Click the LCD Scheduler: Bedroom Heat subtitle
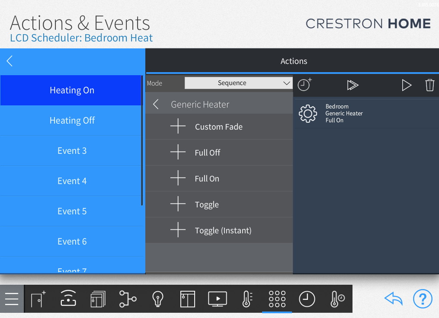The height and width of the screenshot is (318, 439). (81, 38)
